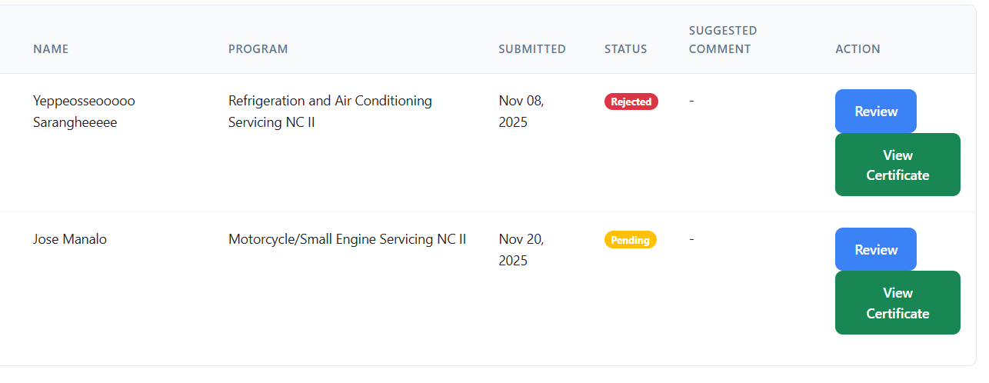Click Refrigeration and Air Conditioning Servicing program
This screenshot has height=383, width=989.
[330, 112]
